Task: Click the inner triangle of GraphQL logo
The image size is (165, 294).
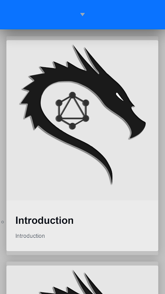Action: (x=72, y=110)
